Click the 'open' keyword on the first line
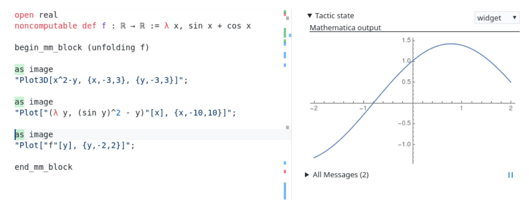Viewport: 529px width, 208px height. tap(24, 15)
